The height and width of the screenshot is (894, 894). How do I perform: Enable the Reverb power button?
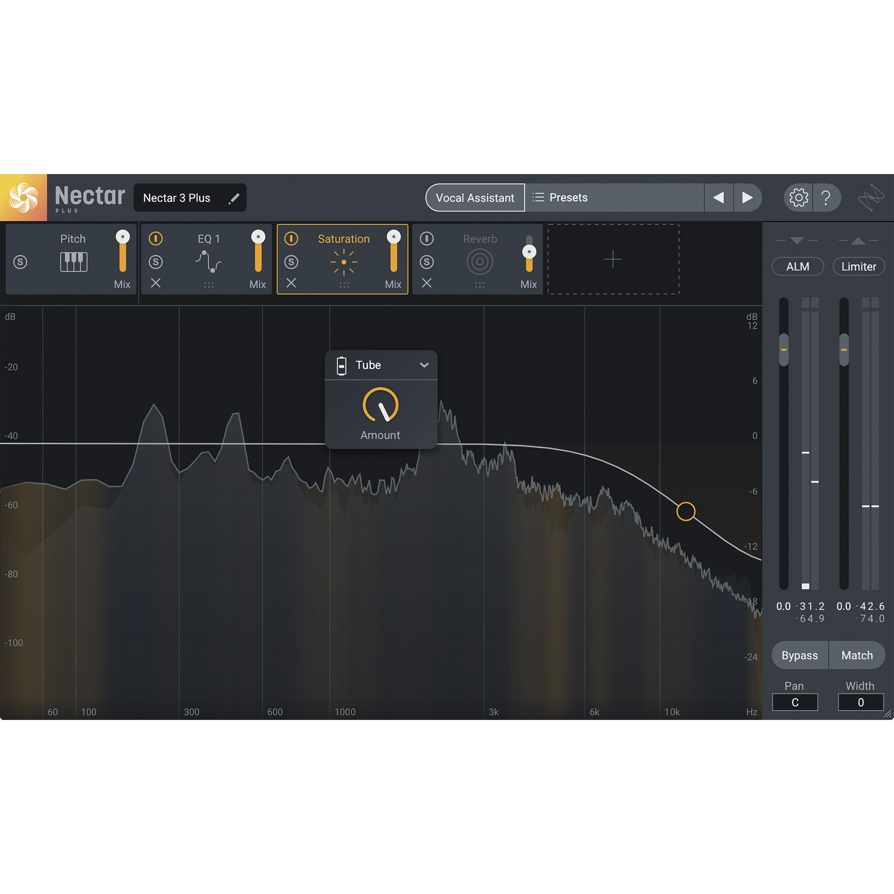[x=427, y=239]
